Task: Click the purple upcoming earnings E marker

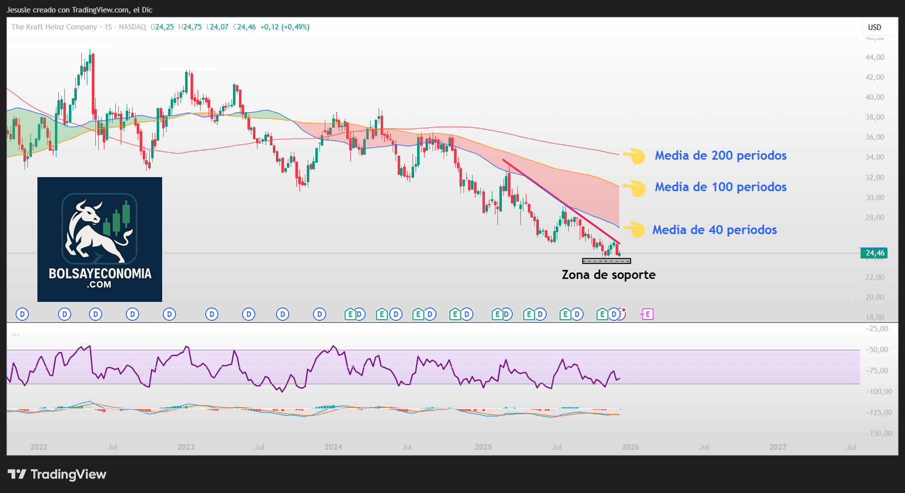Action: (647, 314)
